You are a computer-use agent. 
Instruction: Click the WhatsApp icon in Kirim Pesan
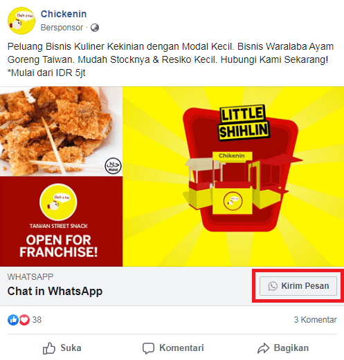click(x=273, y=286)
